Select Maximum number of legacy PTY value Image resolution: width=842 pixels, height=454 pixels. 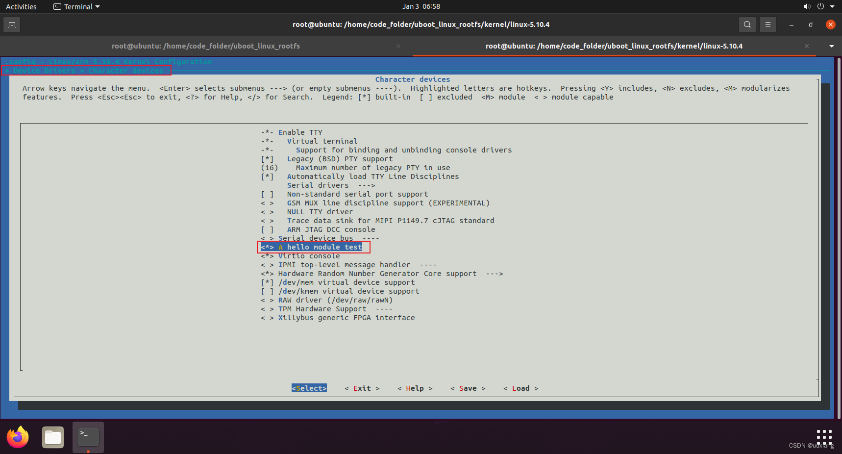point(355,168)
